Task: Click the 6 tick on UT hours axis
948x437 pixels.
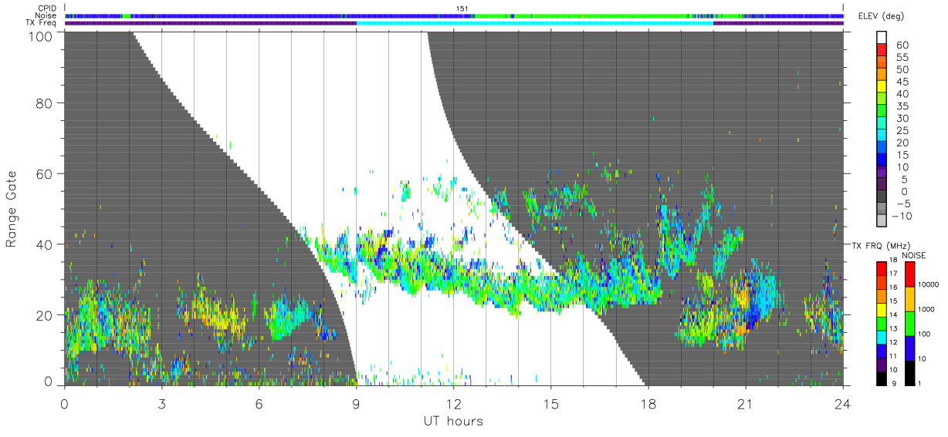Action: (259, 404)
